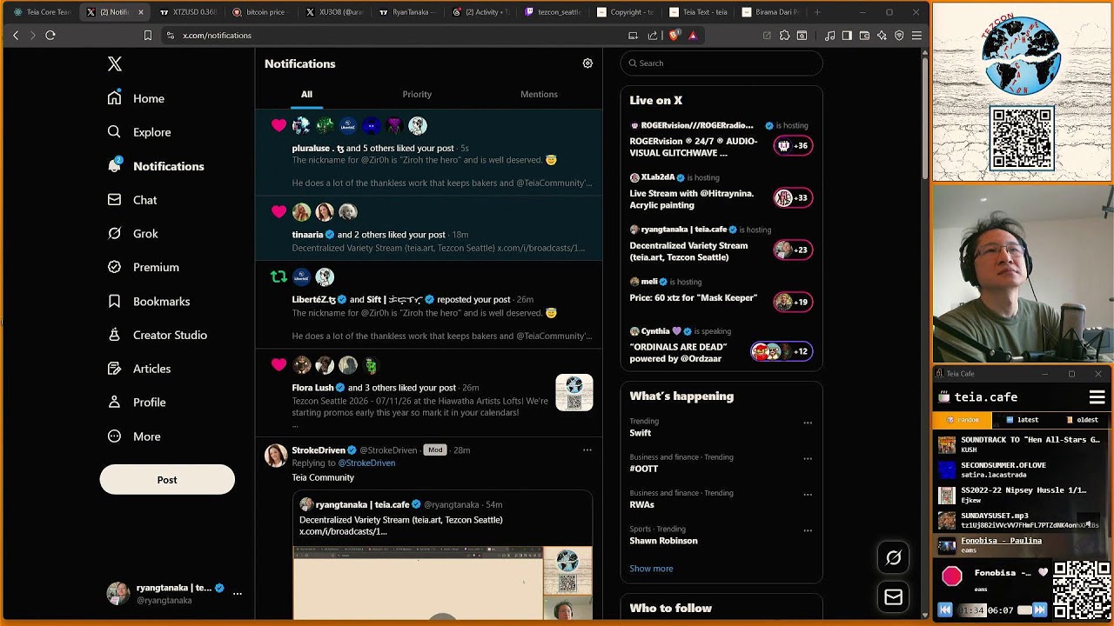Open the X logo home icon
The height and width of the screenshot is (626, 1114).
(x=115, y=63)
